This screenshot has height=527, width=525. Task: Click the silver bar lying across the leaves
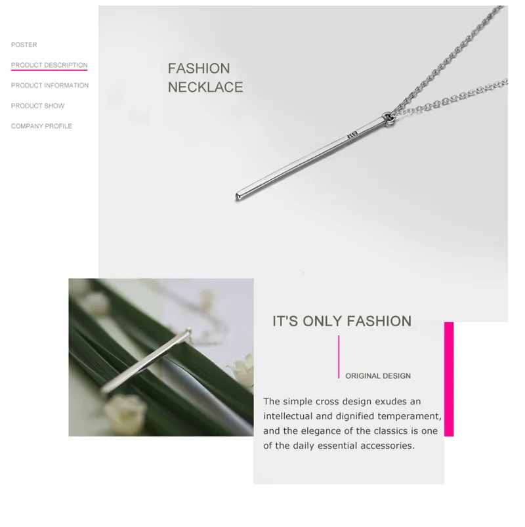click(x=146, y=361)
